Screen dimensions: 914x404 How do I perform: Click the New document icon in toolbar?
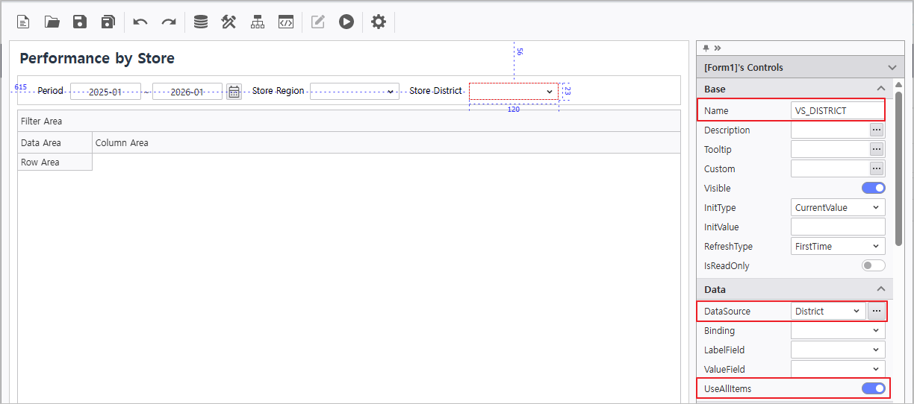(23, 22)
